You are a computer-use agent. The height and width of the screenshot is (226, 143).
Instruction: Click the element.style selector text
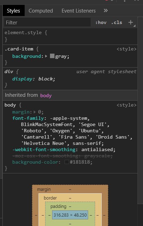click(x=23, y=33)
